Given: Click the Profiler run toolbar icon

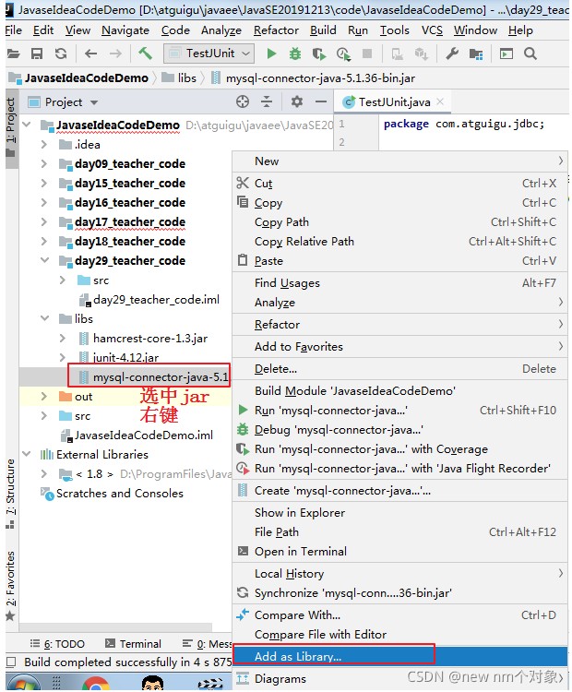Looking at the screenshot, I should [343, 54].
